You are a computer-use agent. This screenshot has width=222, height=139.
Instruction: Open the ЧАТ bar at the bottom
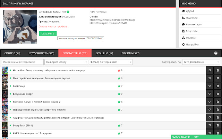pos(196,137)
